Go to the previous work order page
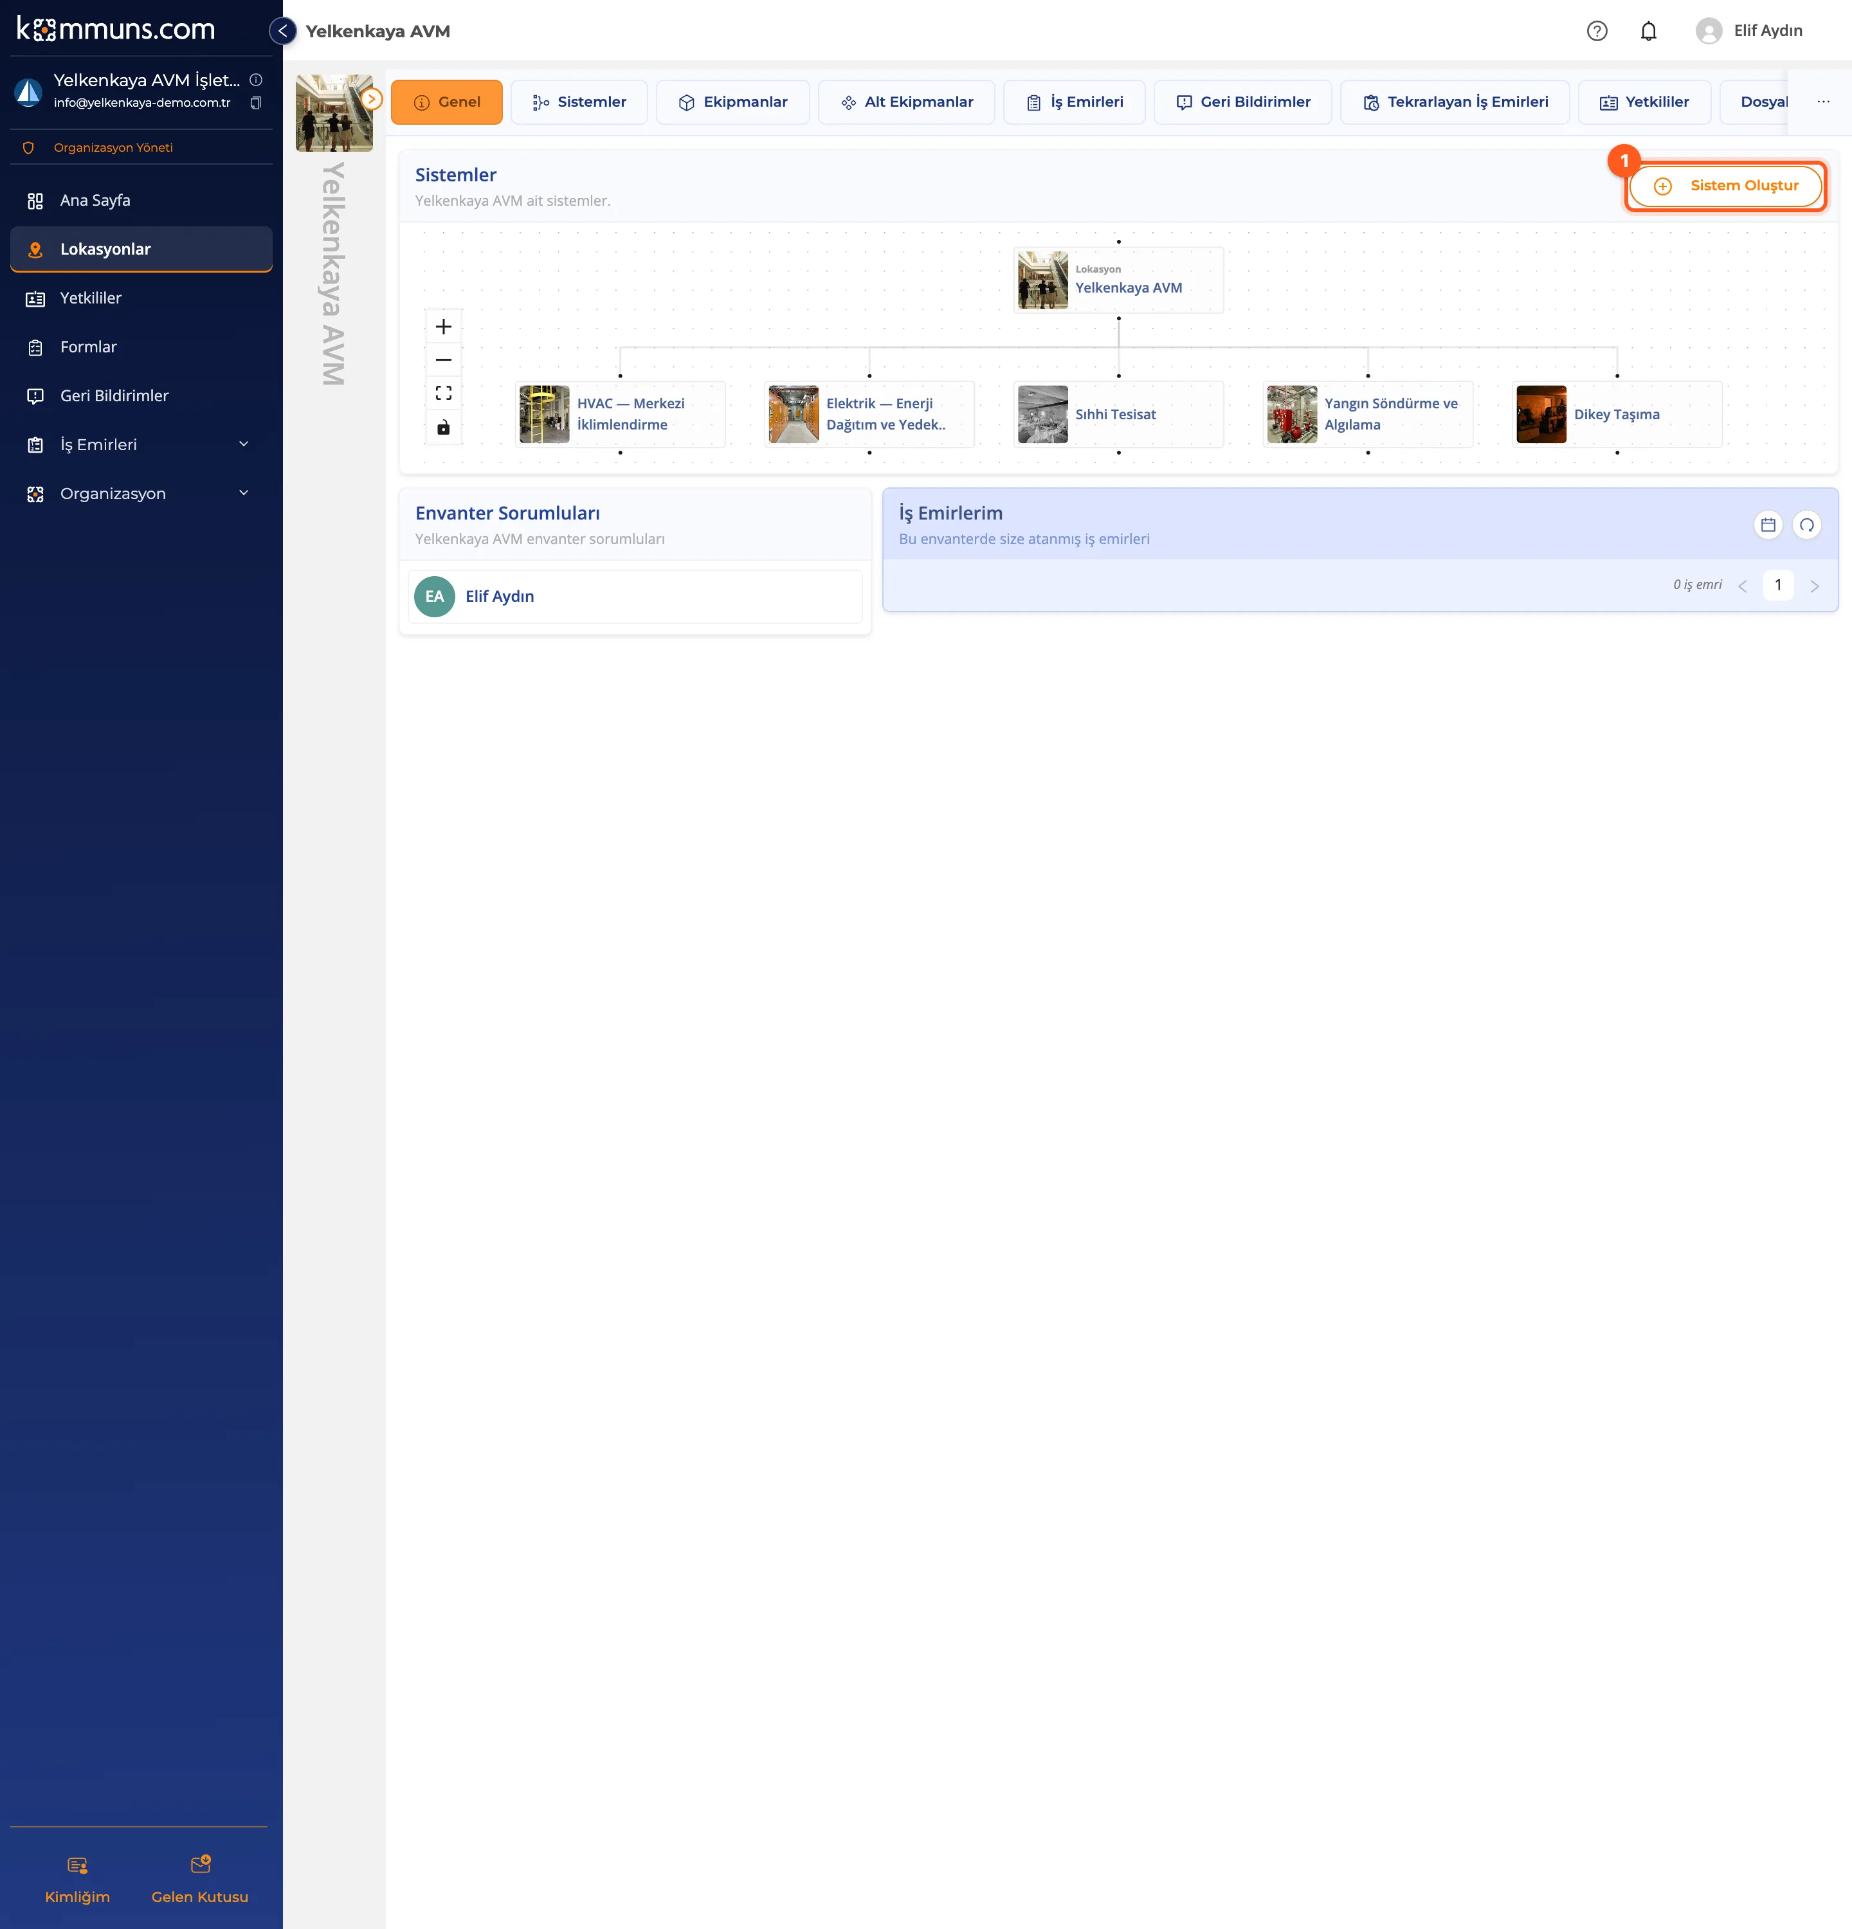Screen dimensions: 1852x1929 tap(1742, 586)
